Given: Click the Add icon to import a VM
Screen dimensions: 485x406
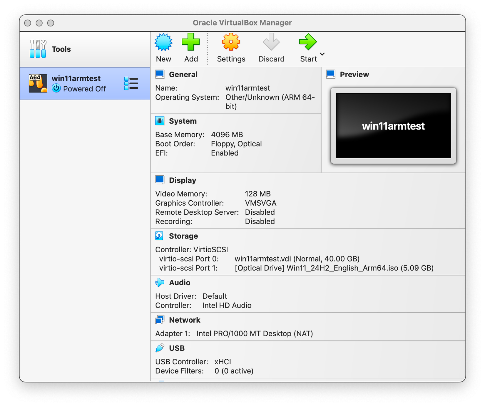Looking at the screenshot, I should [191, 42].
